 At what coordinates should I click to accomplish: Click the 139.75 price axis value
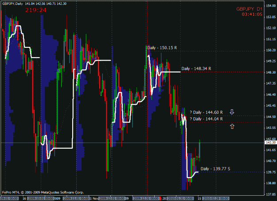coord(271,172)
